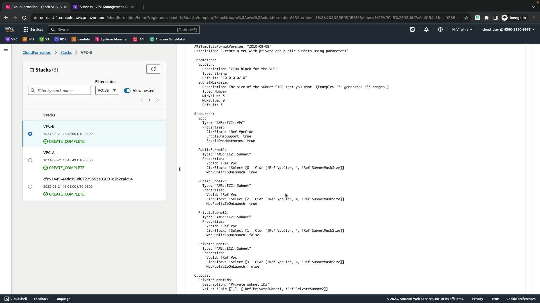Click the Stacks breadcrumb link
Viewport: 540px width, 303px height.
pyautogui.click(x=66, y=52)
